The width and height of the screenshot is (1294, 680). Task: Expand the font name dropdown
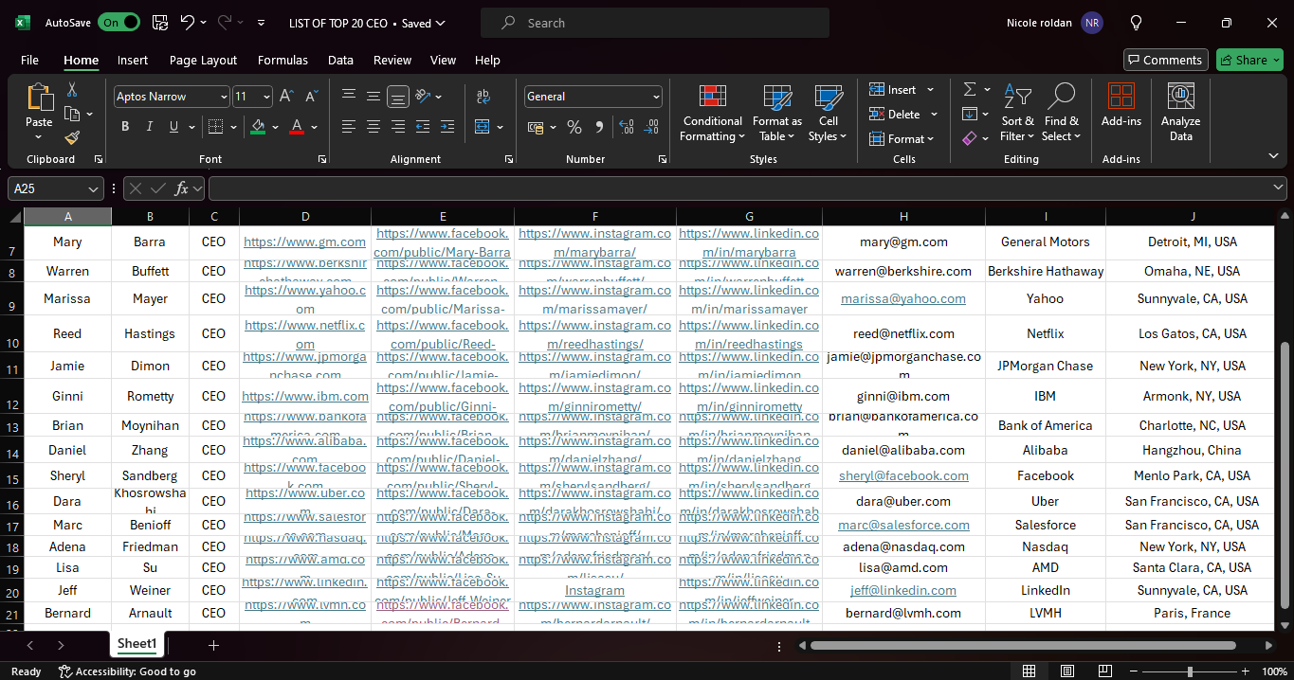point(224,97)
